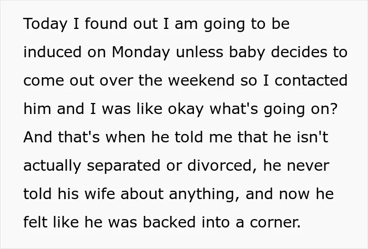This screenshot has height=249, width=368.
Task: Click the word "weekend" in third line
Action: point(201,80)
